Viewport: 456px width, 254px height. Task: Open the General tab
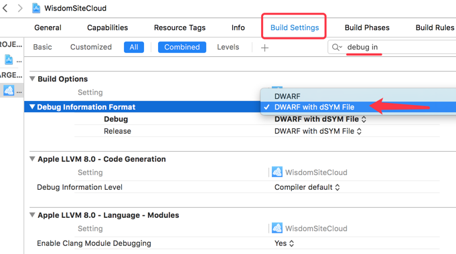48,27
